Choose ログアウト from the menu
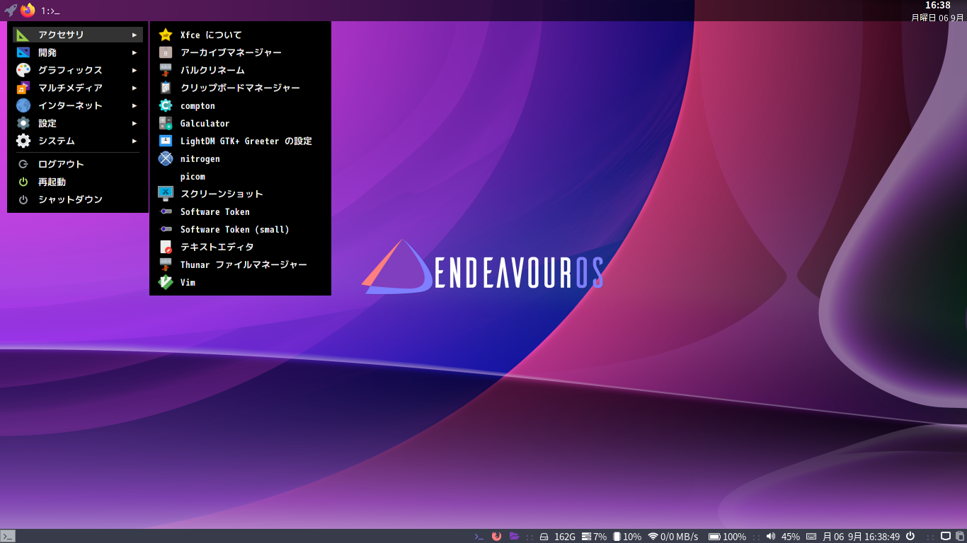Image resolution: width=967 pixels, height=543 pixels. click(x=78, y=164)
